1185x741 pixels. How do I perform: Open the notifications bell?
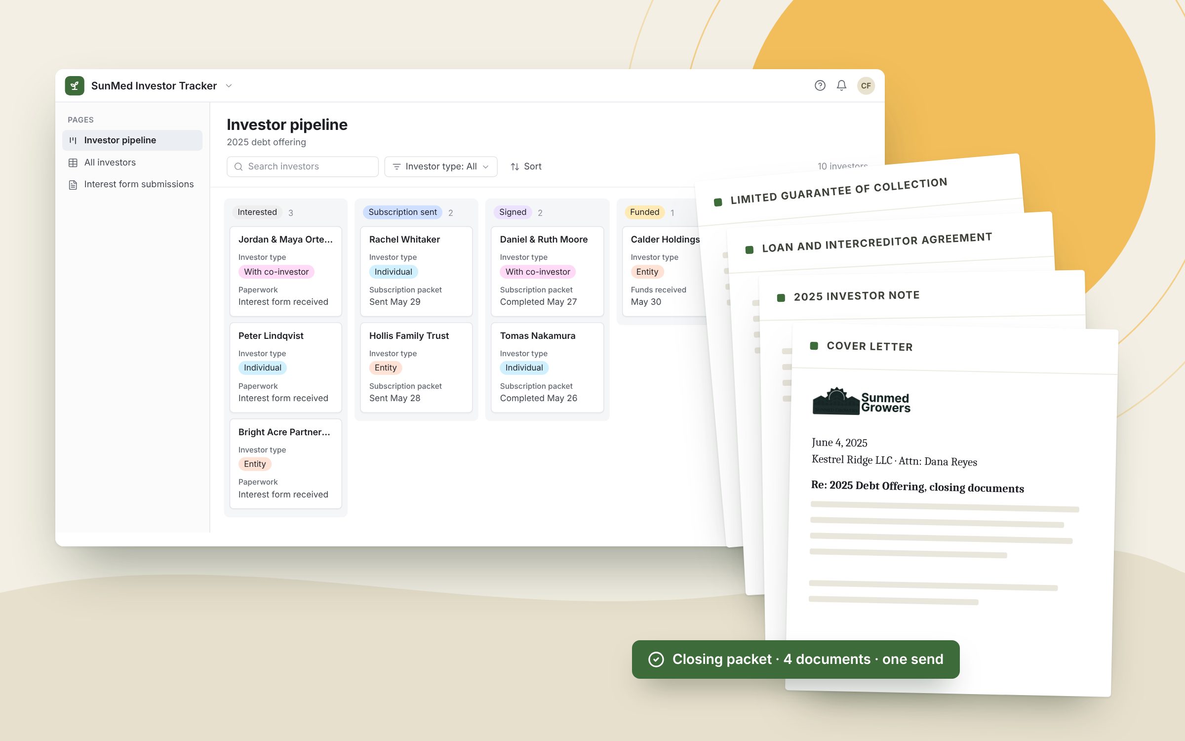tap(841, 85)
